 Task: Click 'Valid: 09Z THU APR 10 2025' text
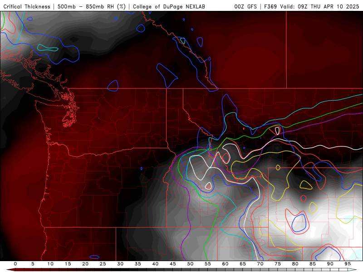319,6
